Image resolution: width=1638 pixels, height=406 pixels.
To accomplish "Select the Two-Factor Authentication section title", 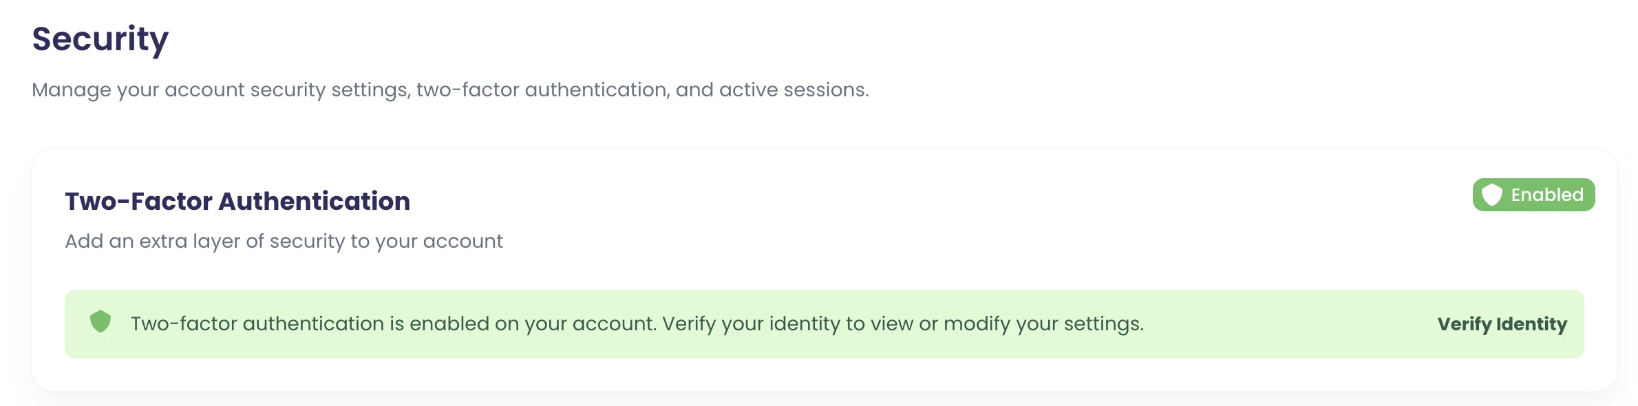I will [237, 201].
